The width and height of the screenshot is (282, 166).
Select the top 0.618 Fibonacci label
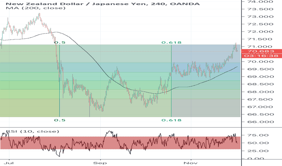(171, 43)
